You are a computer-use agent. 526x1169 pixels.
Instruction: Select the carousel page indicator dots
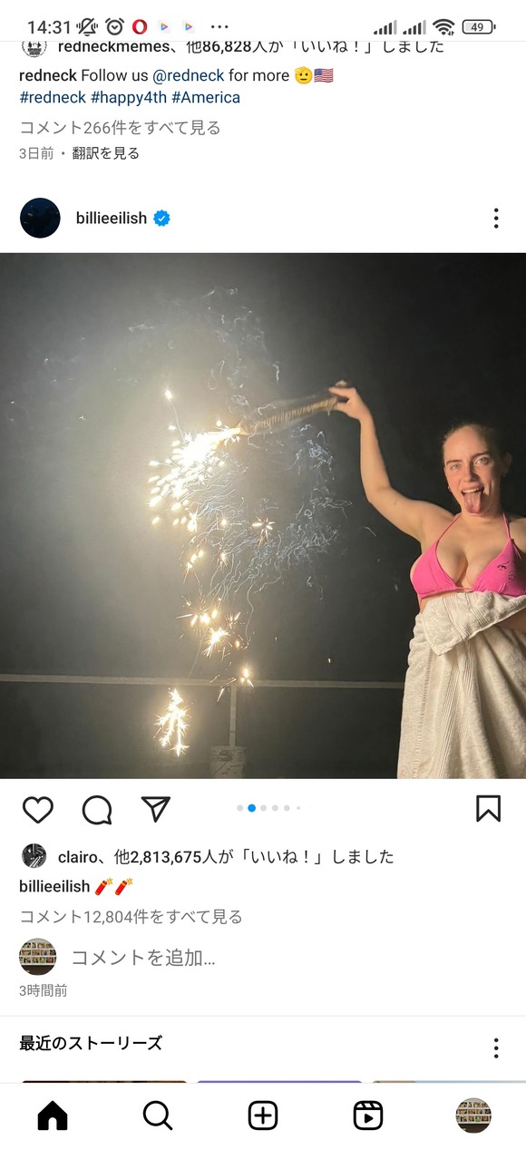point(269,808)
